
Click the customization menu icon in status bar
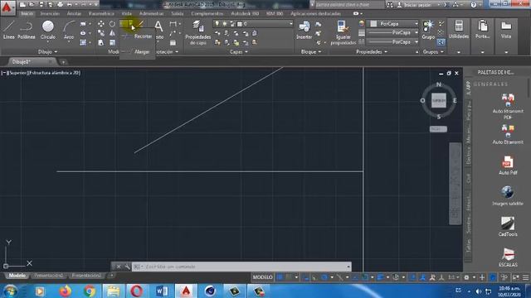coord(525,277)
